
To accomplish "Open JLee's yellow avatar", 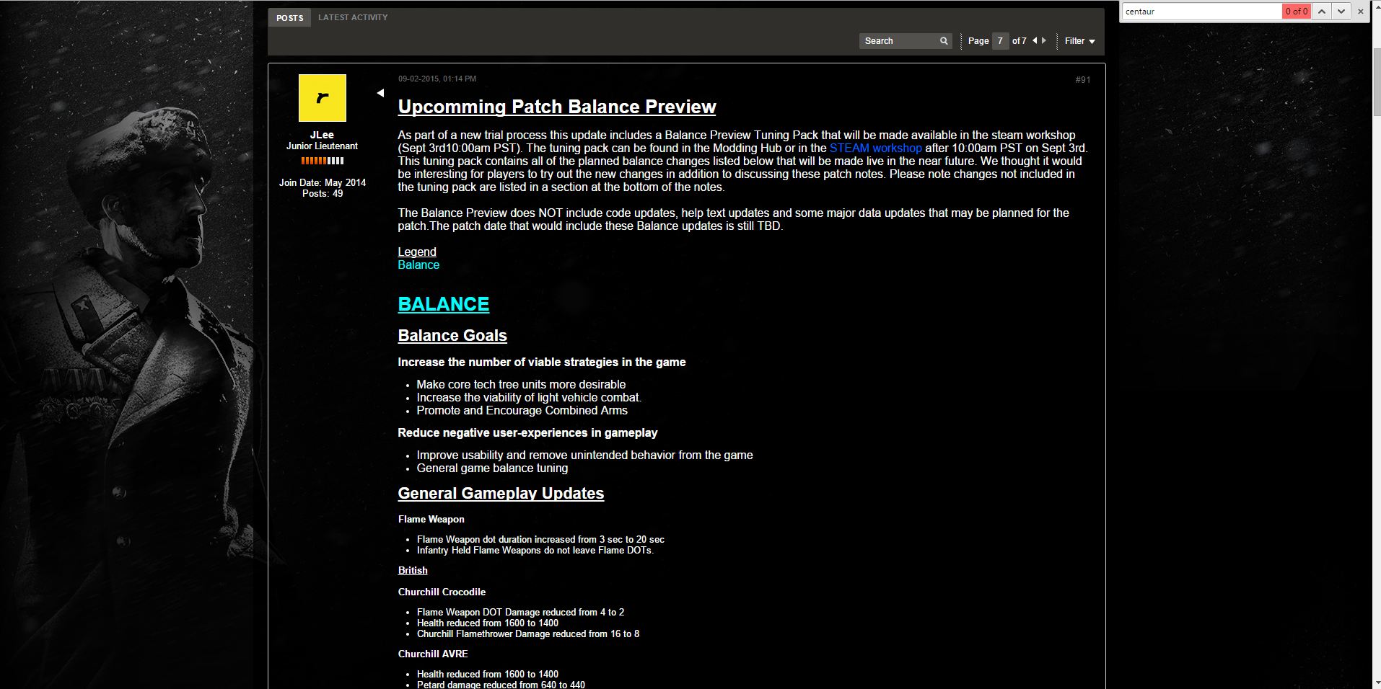I will coord(323,98).
